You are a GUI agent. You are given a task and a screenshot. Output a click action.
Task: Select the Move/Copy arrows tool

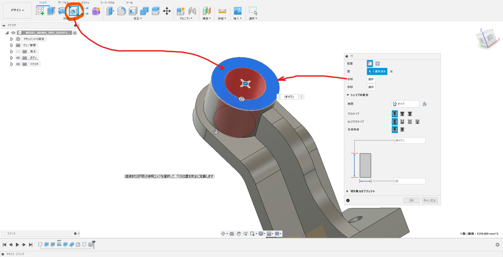click(167, 11)
